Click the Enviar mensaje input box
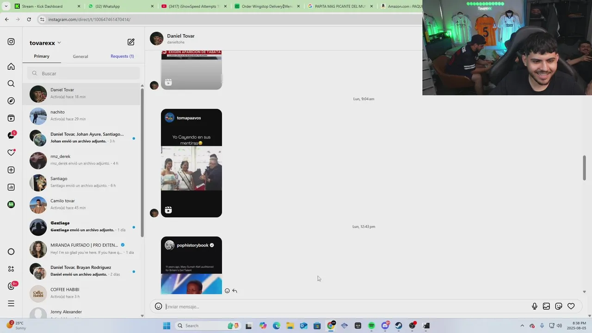Screen dimensions: 592x333 pyautogui.click(x=347, y=307)
